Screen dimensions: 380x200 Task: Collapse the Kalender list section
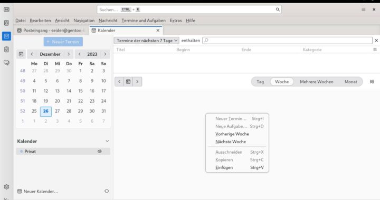107,141
